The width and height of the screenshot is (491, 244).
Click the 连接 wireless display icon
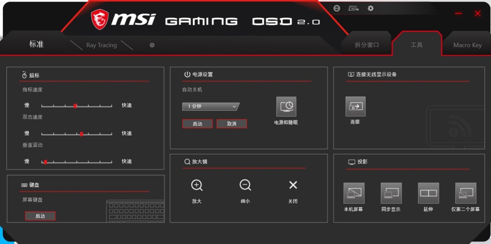point(356,106)
